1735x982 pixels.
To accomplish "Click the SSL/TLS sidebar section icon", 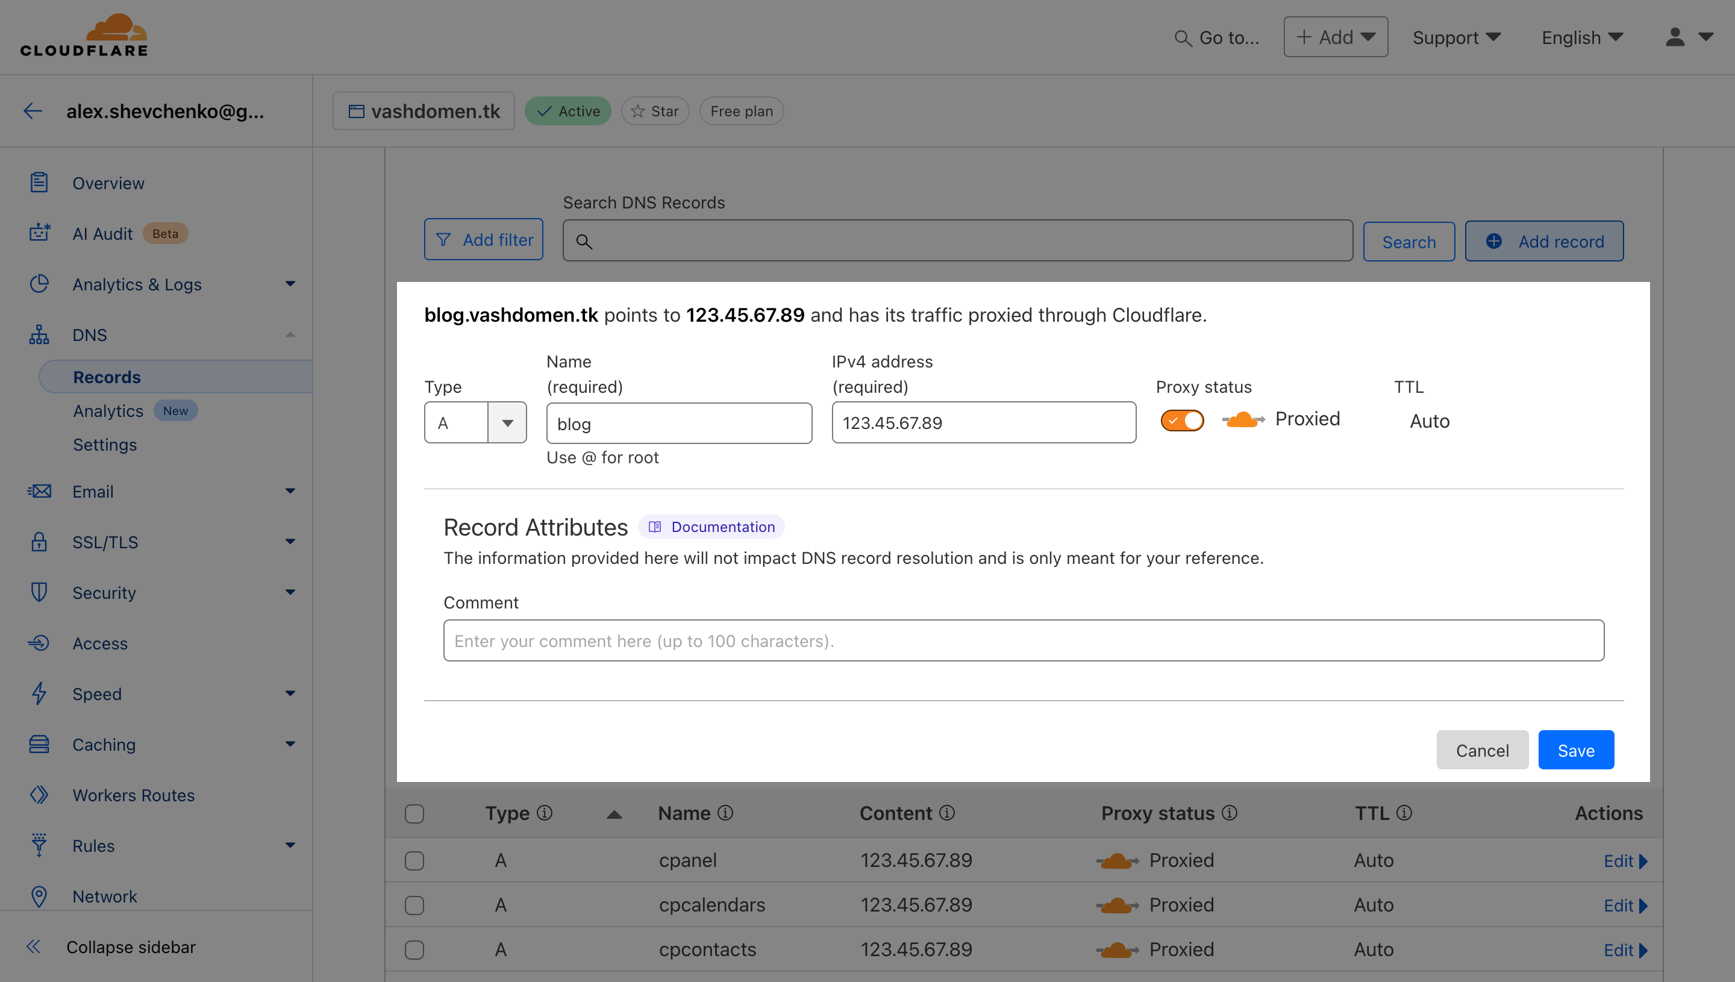I will coord(38,541).
